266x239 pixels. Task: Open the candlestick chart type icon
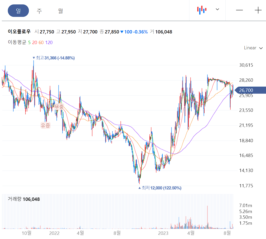pyautogui.click(x=202, y=10)
